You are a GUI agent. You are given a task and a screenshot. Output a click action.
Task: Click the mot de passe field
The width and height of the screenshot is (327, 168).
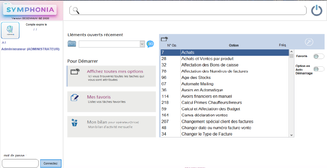coord(20,163)
